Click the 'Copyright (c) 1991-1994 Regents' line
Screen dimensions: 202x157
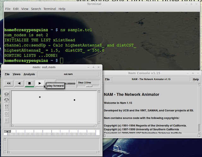coord(145,125)
